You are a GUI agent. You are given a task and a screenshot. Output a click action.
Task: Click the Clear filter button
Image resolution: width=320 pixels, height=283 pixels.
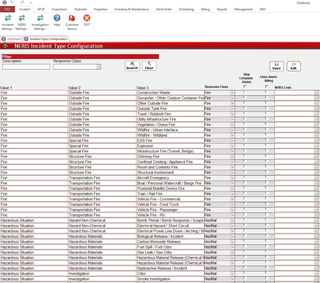[149, 66]
